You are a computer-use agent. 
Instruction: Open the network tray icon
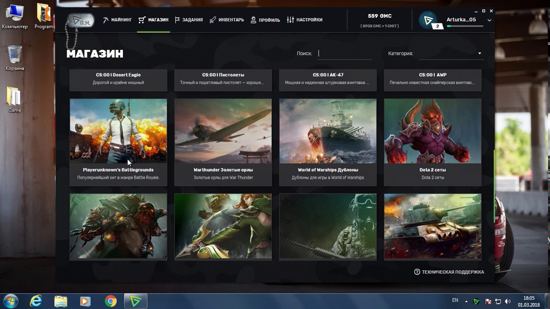[498, 301]
